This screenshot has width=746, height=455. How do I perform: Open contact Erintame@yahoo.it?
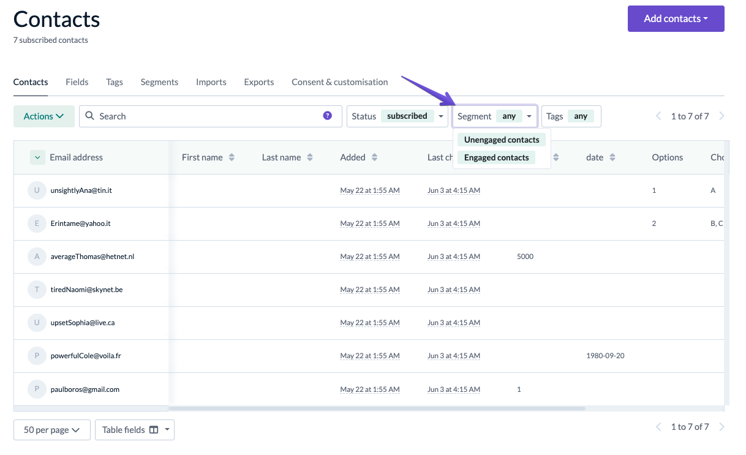point(81,224)
